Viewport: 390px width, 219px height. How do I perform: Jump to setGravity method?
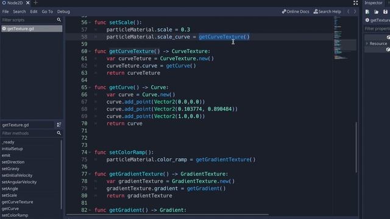click(x=10, y=169)
